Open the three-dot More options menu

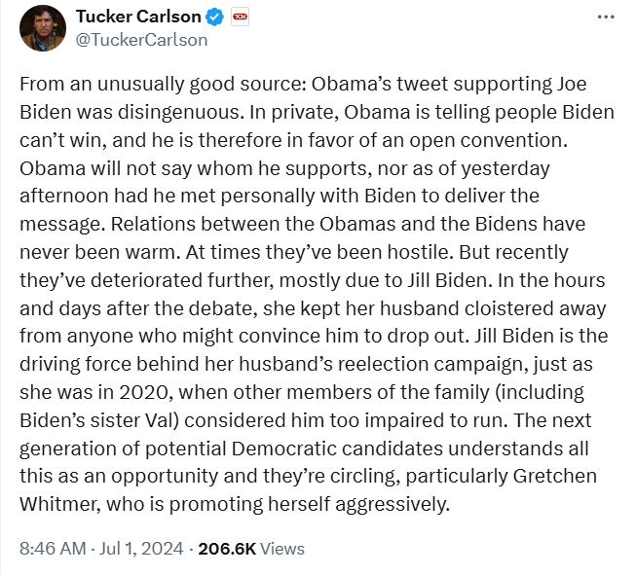pyautogui.click(x=606, y=18)
